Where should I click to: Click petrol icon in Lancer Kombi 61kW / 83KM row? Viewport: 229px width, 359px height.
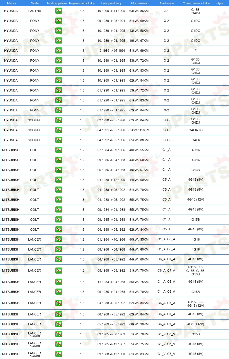point(59,354)
